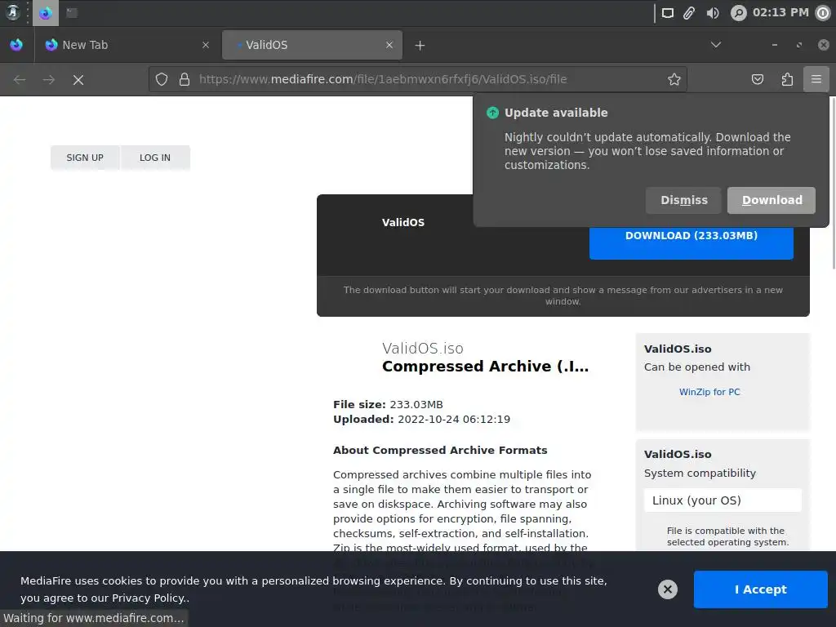The width and height of the screenshot is (836, 627).
Task: Open Firefox application hamburger menu
Action: point(816,79)
